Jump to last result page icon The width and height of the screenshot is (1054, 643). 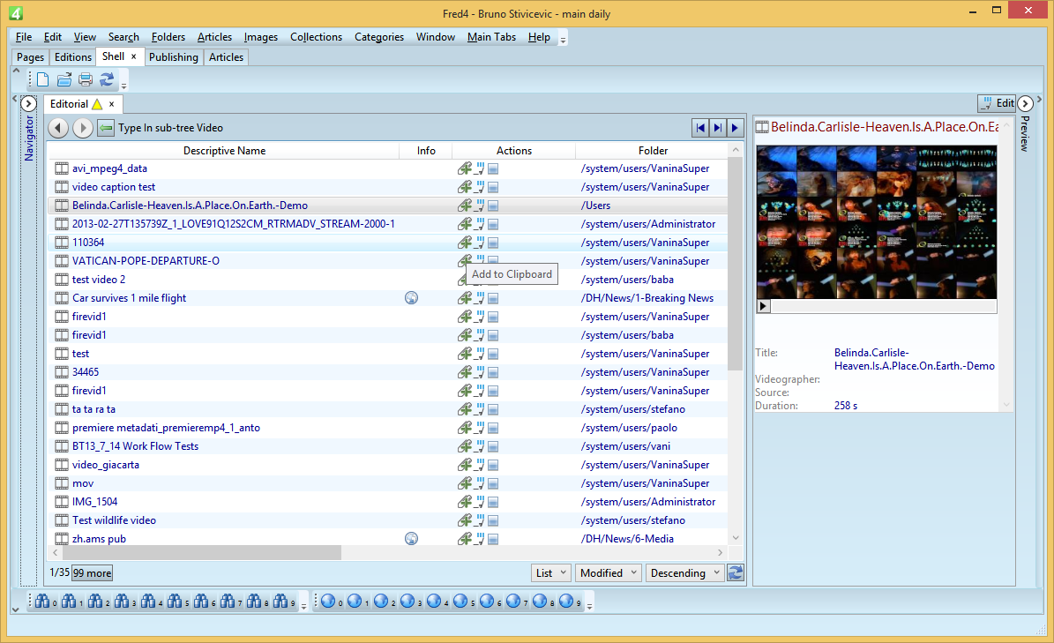(718, 128)
